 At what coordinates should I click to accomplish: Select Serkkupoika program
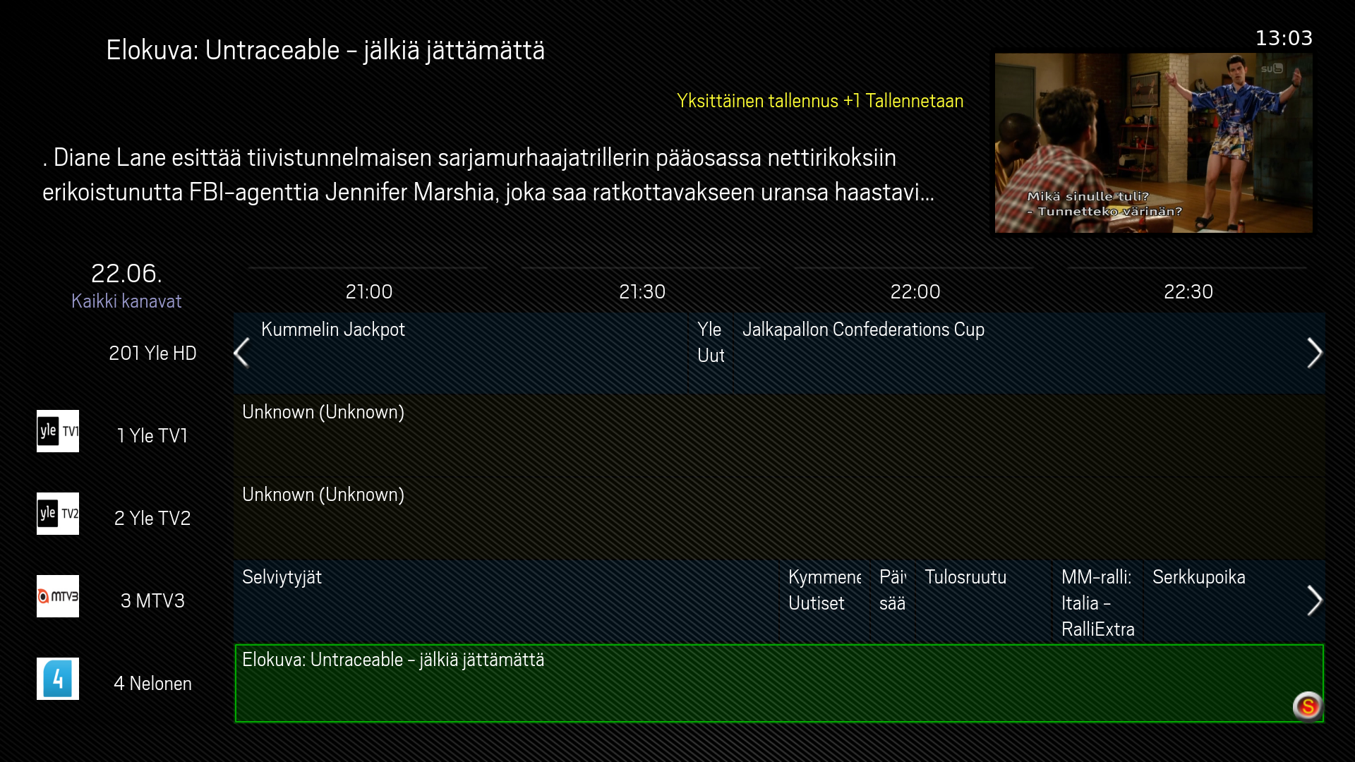pyautogui.click(x=1234, y=600)
